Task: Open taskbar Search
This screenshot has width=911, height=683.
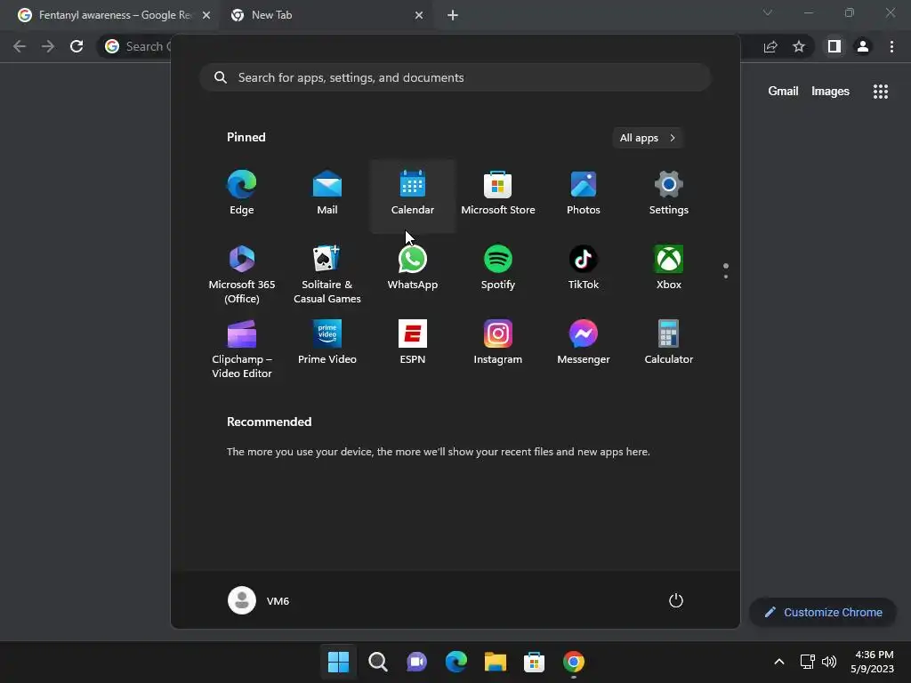Action: tap(377, 662)
